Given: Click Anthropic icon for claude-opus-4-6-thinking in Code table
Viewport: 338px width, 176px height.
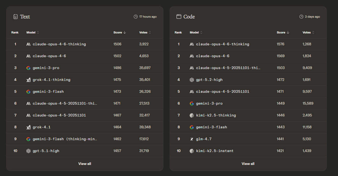Looking at the screenshot, I should pyautogui.click(x=192, y=44).
